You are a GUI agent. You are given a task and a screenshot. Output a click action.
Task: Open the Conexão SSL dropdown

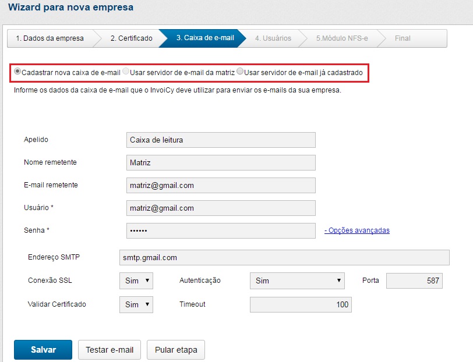coord(136,281)
